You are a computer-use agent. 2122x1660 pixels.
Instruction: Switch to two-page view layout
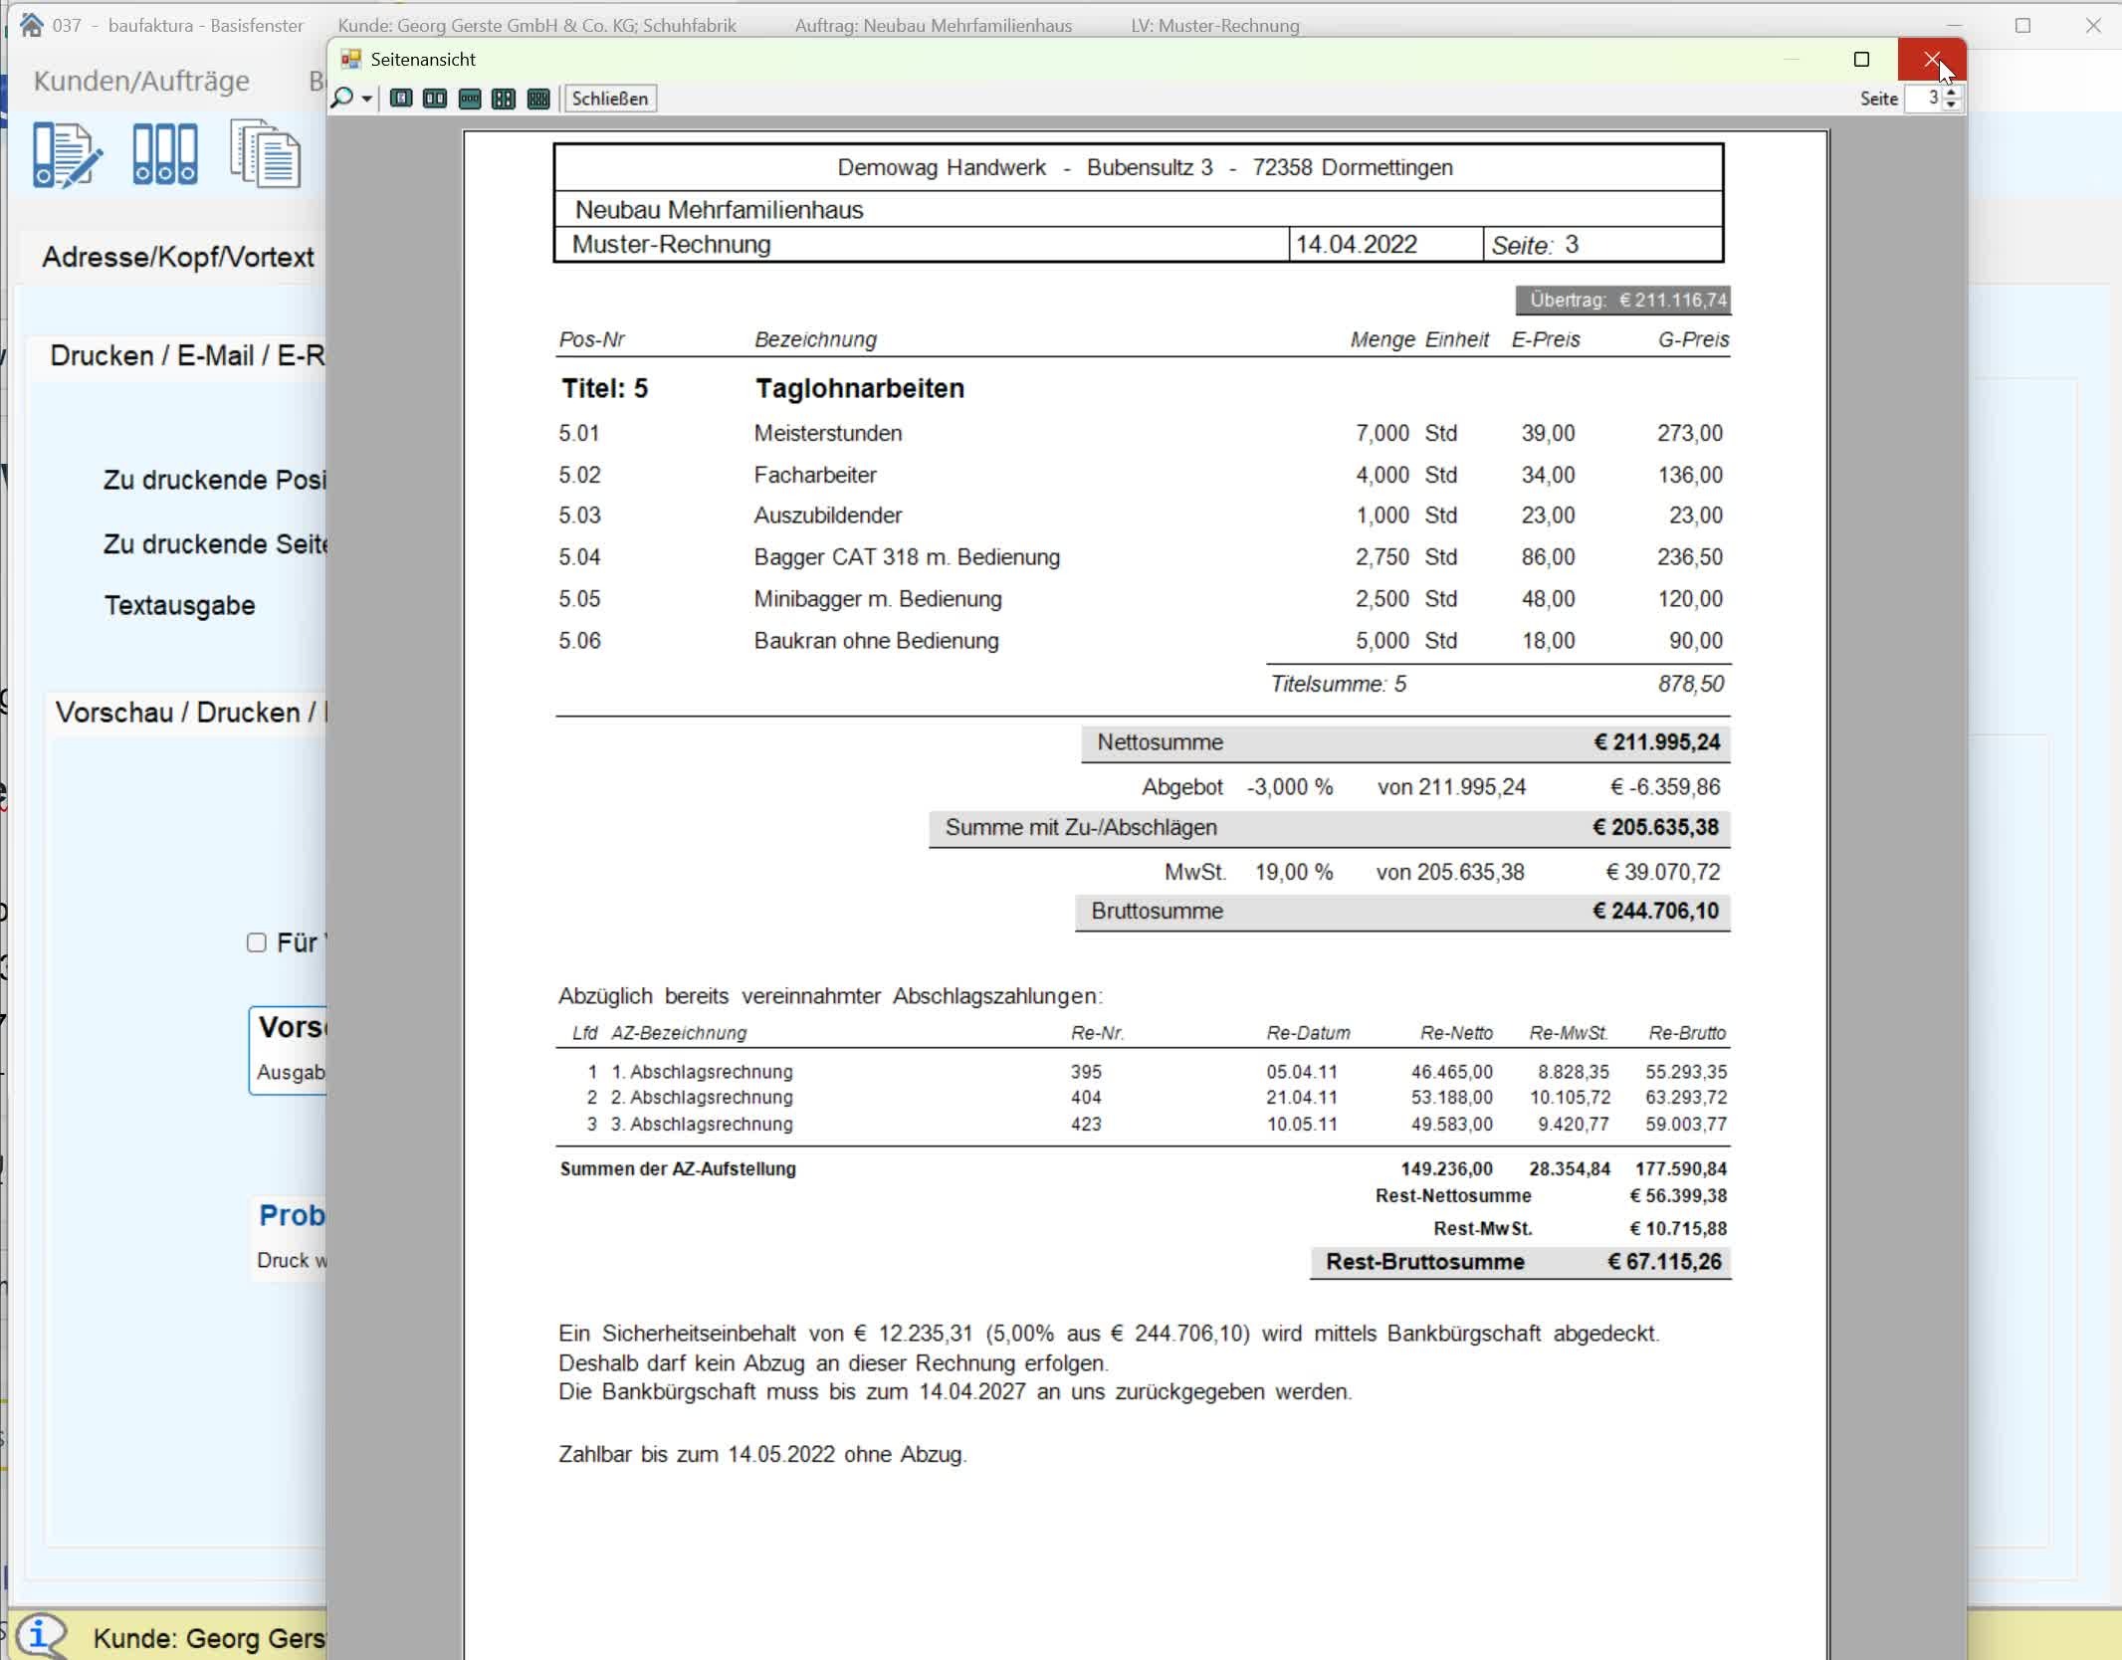(x=435, y=99)
